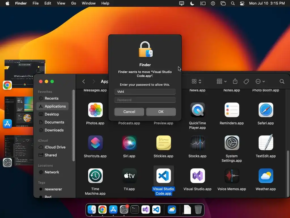The height and width of the screenshot is (218, 290).
Task: Select Time Machine.app icon
Action: 95,175
